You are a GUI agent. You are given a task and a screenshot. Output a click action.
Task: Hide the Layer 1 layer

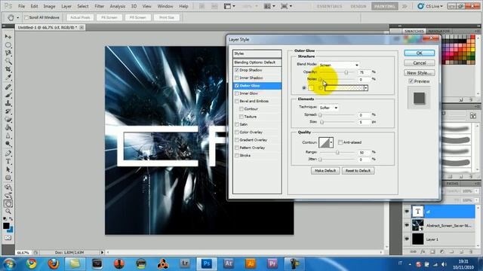pos(407,239)
